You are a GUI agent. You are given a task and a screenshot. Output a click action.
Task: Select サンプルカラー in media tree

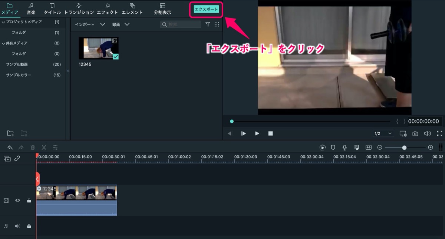point(19,75)
